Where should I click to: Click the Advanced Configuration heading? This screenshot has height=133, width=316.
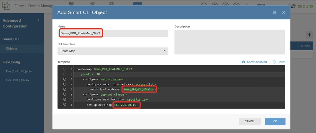click(15, 23)
